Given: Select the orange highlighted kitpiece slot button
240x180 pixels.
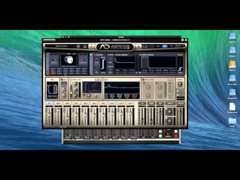Looking at the screenshot, I should 53,73.
